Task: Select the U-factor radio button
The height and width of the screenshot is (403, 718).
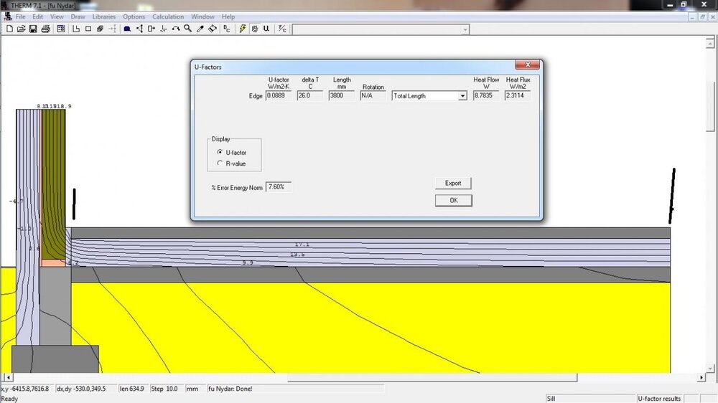Action: [x=220, y=153]
